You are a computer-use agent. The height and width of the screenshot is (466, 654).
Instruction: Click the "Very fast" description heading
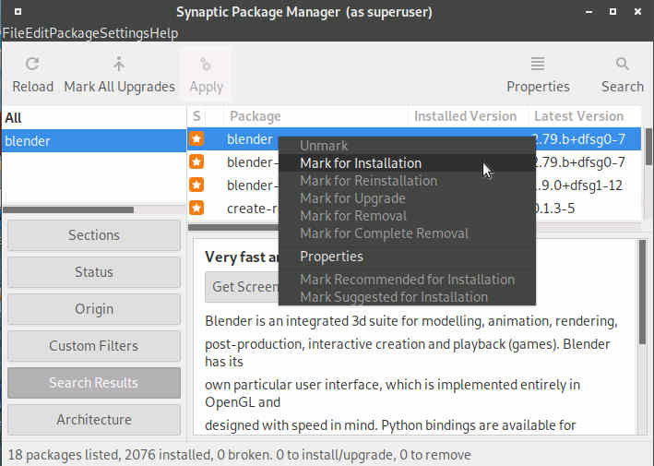[242, 257]
